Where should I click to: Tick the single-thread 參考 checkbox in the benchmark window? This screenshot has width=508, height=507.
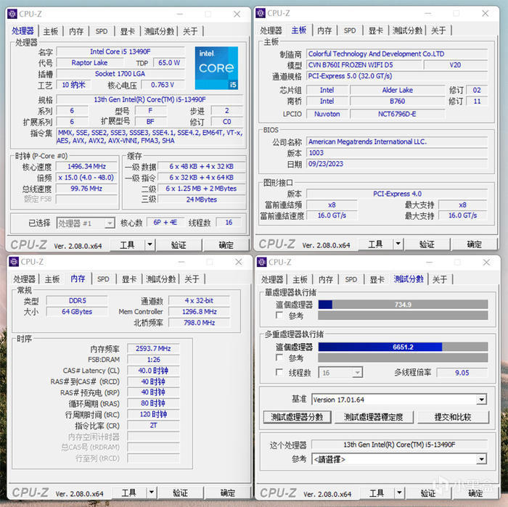(279, 315)
